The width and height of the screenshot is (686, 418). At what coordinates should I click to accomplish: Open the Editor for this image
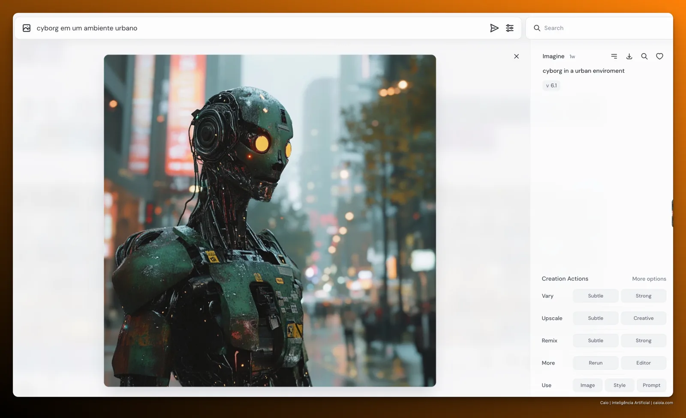tap(643, 363)
